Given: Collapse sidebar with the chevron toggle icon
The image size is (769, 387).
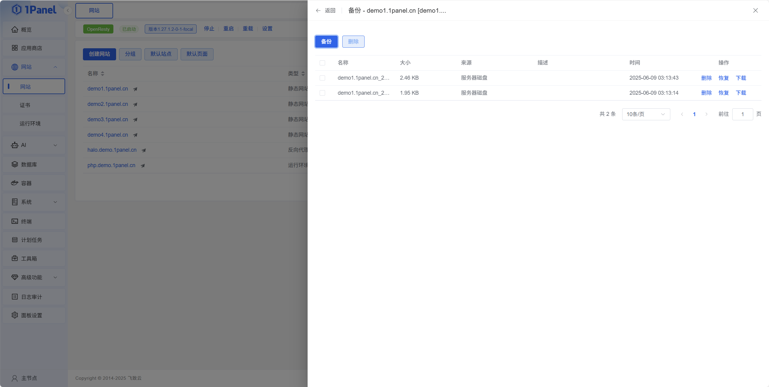Looking at the screenshot, I should coord(68,11).
